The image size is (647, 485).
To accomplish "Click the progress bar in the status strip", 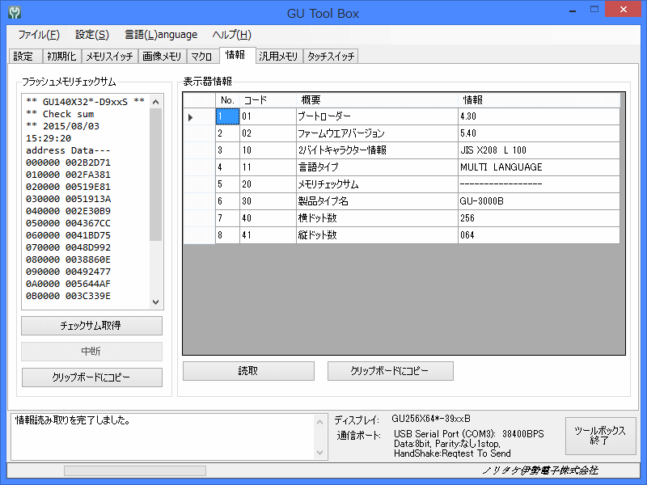I will (x=135, y=470).
